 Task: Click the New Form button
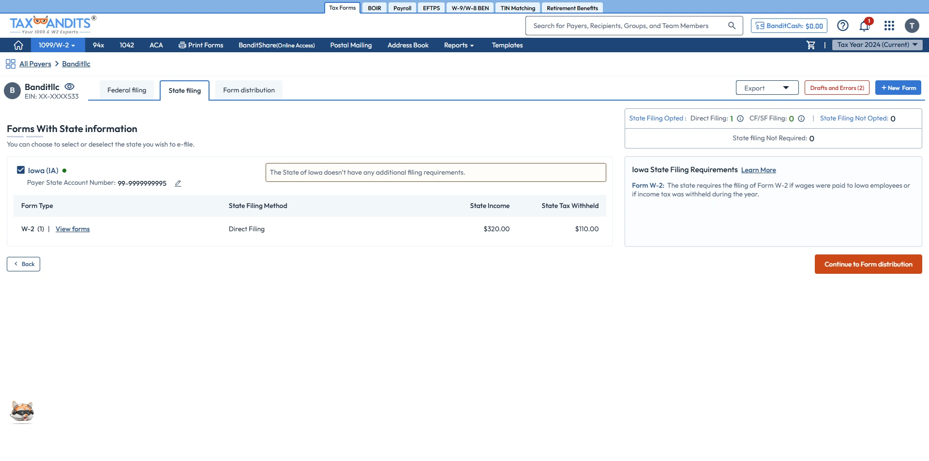coord(898,88)
